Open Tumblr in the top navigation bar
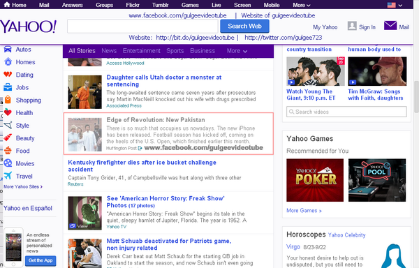Viewport: 419px width, 268px height. tap(161, 5)
